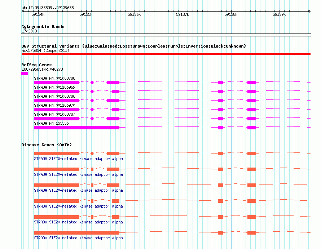Click the 59134k ruler tick label
This screenshot has width=321, height=249.
click(38, 14)
